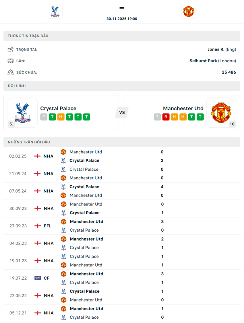Collapse the ĐỘI HÌNH section header
The width and height of the screenshot is (244, 323).
[122, 86]
